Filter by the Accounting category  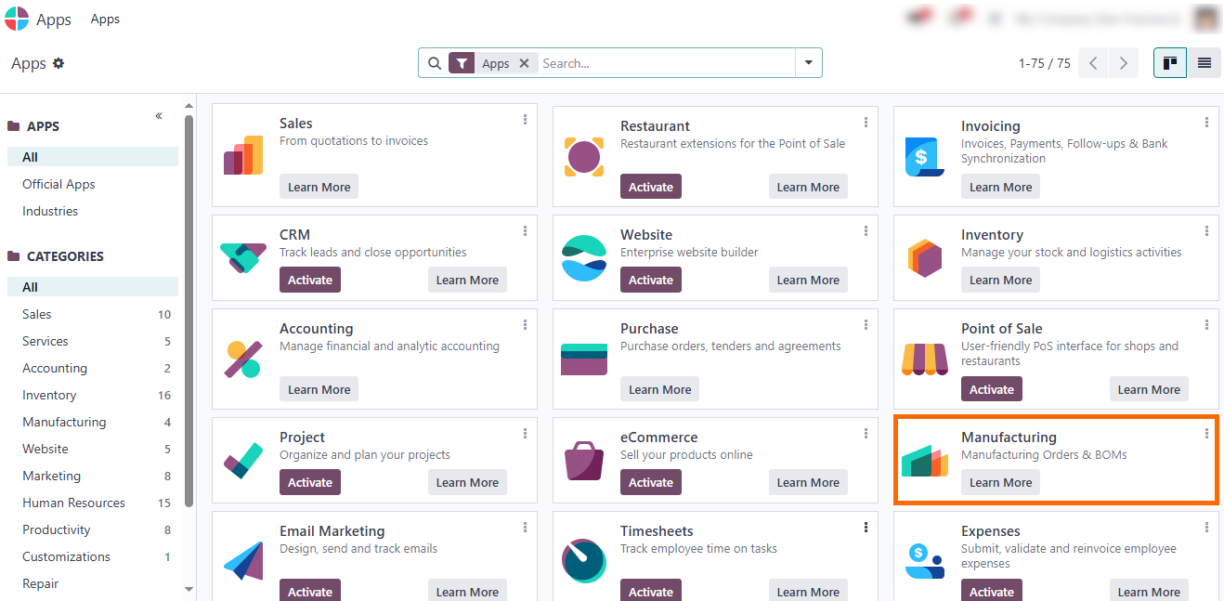[x=93, y=368]
